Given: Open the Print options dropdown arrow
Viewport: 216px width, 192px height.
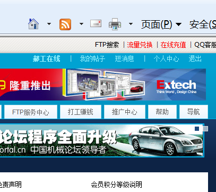Looking at the screenshot, I should click(x=131, y=24).
